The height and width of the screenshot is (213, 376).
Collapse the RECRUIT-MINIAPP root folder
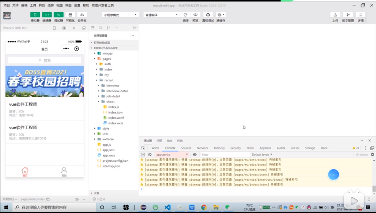(114, 48)
